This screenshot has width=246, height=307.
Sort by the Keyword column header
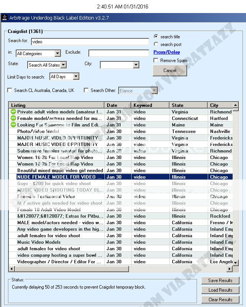(x=150, y=105)
